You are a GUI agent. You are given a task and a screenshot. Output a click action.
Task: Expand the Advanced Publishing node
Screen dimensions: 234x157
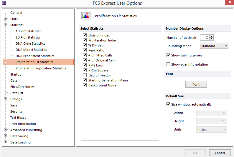pyautogui.click(x=6, y=130)
